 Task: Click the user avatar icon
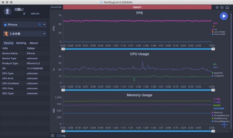click(x=7, y=11)
